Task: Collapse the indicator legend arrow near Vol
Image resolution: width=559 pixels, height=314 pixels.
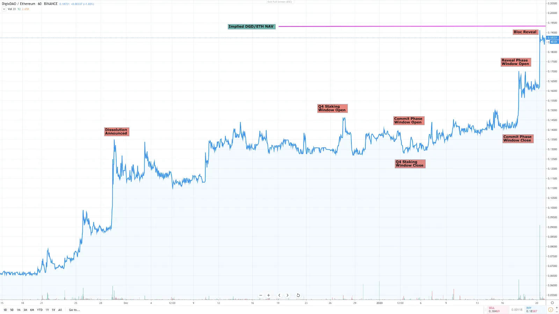Action: (4, 9)
